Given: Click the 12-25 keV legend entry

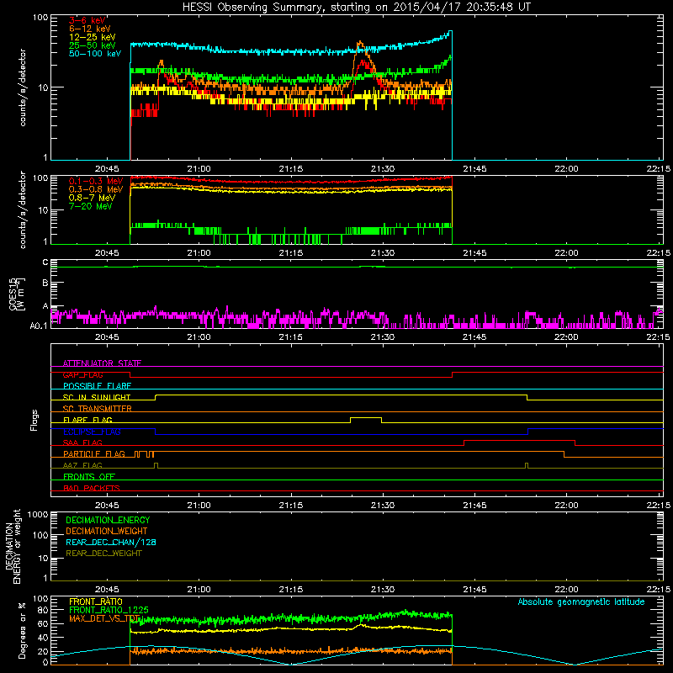Looking at the screenshot, I should [93, 37].
